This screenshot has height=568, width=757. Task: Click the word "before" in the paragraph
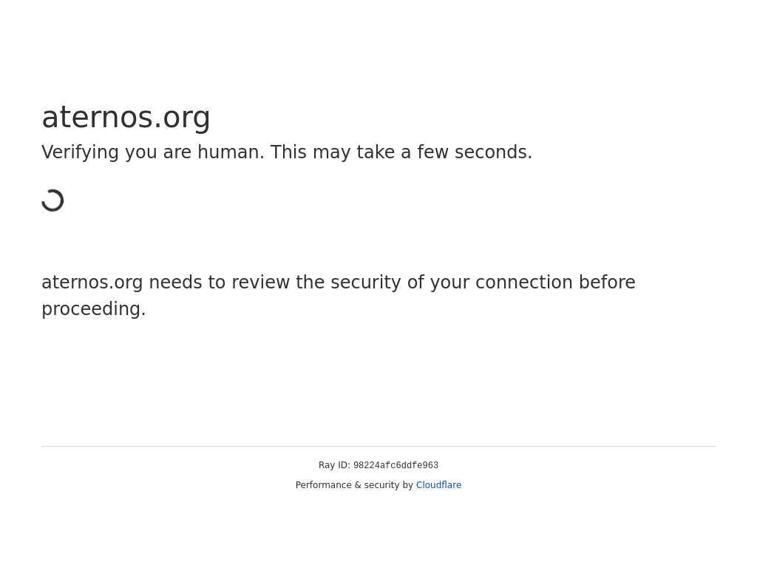pos(607,283)
